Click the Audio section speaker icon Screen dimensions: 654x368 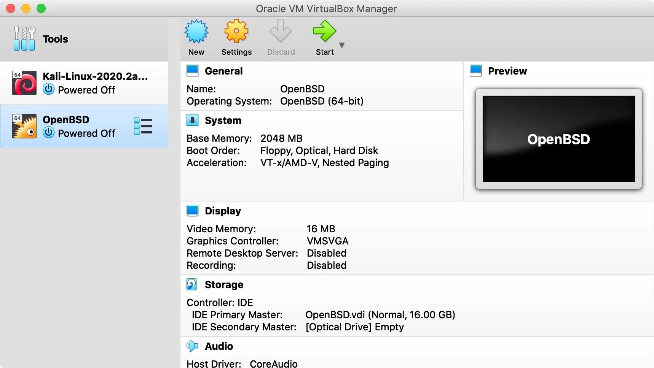(x=192, y=346)
